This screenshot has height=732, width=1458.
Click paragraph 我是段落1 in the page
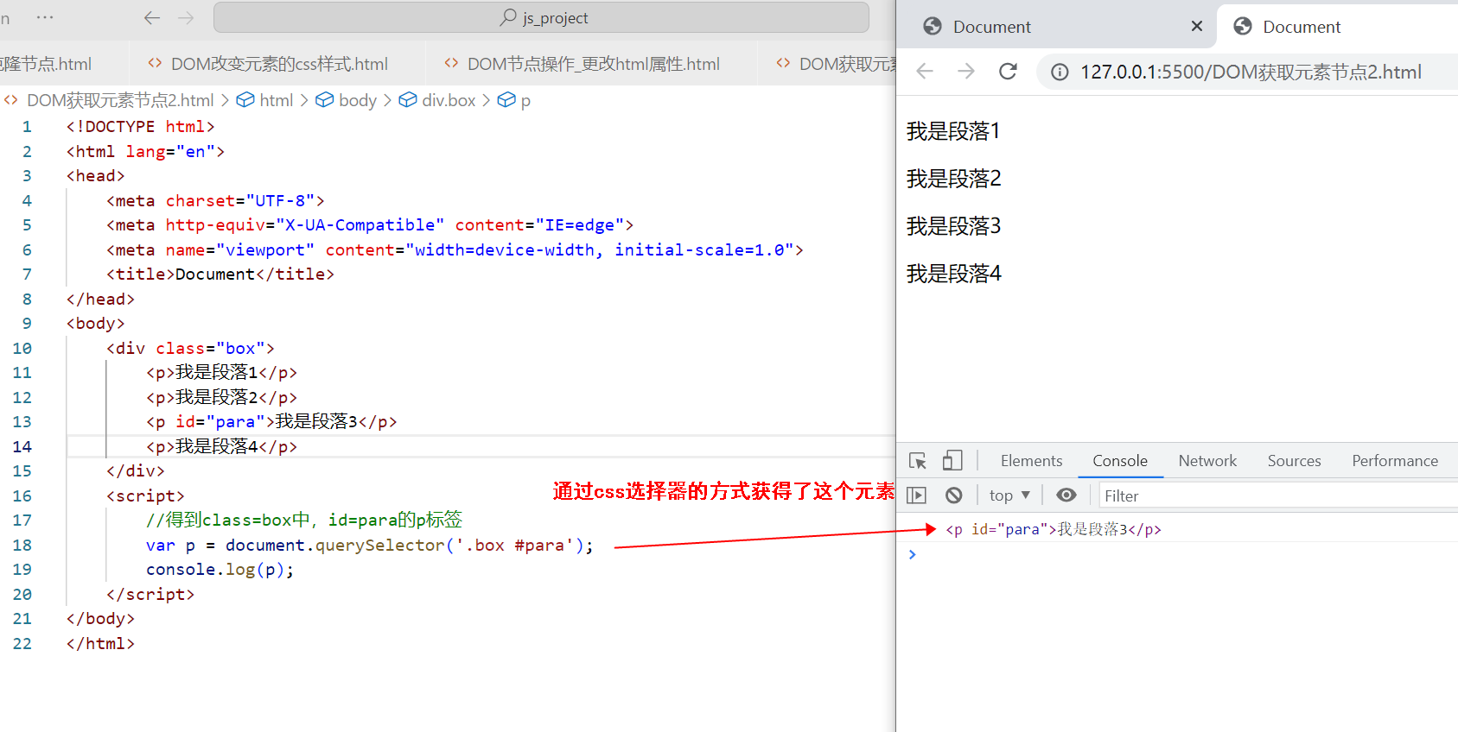[953, 131]
